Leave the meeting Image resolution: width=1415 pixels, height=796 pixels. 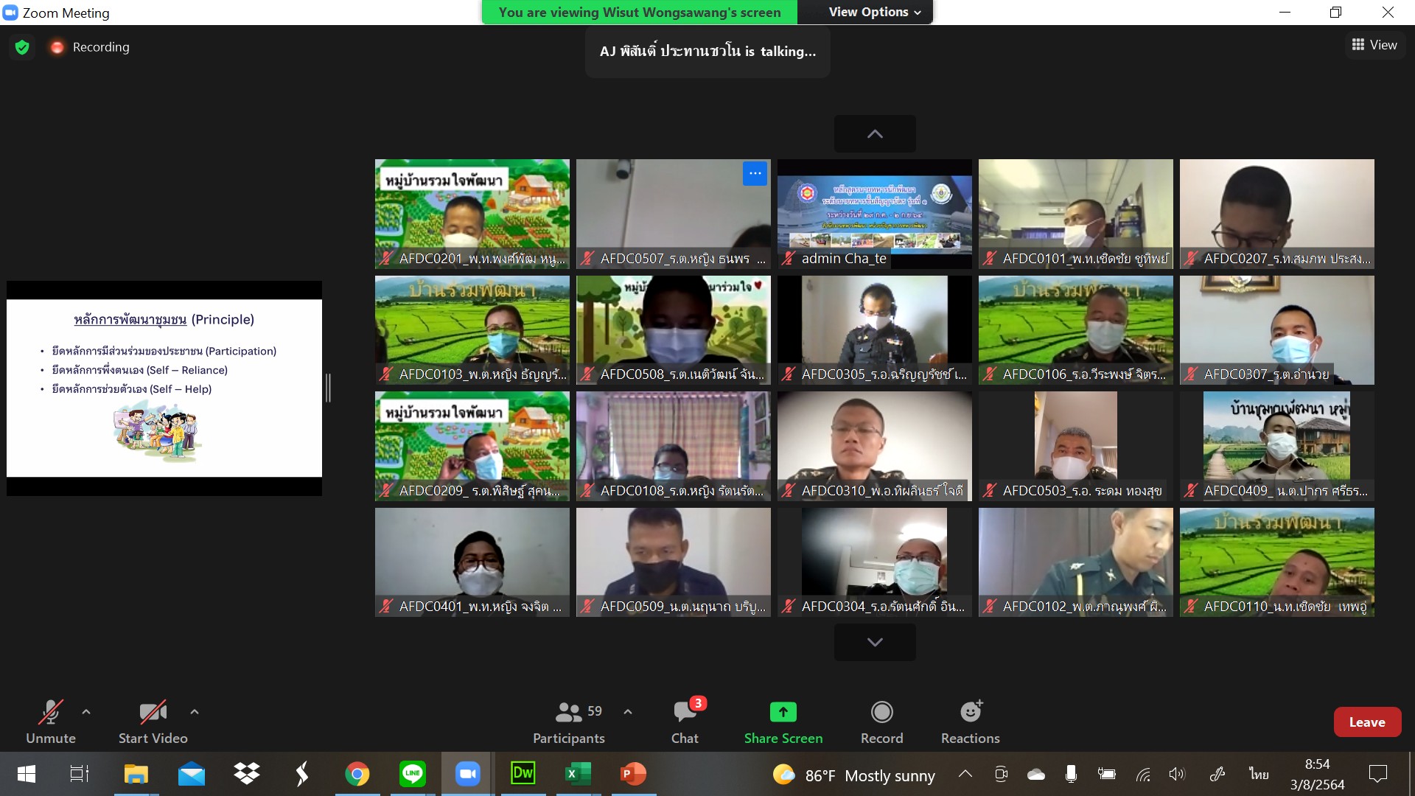1367,722
